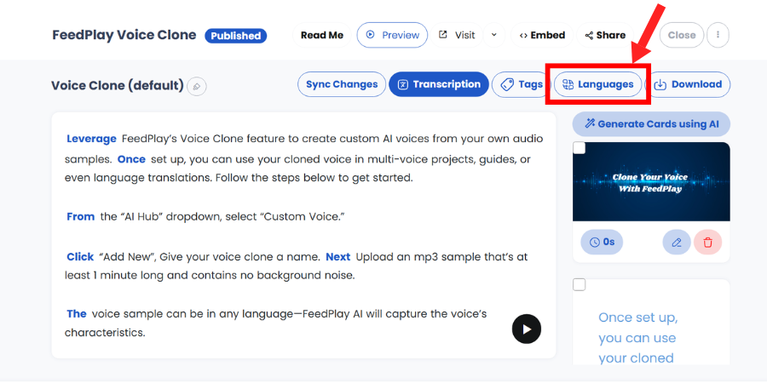Click Generate Cards using AI
The width and height of the screenshot is (767, 383).
[x=652, y=123]
